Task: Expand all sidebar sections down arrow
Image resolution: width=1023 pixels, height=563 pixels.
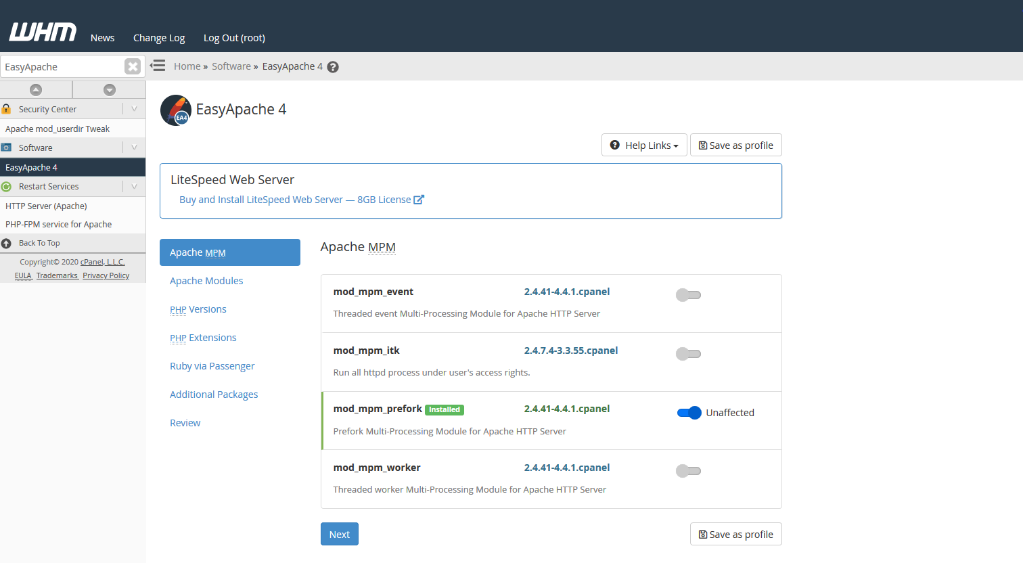Action: 110,89
